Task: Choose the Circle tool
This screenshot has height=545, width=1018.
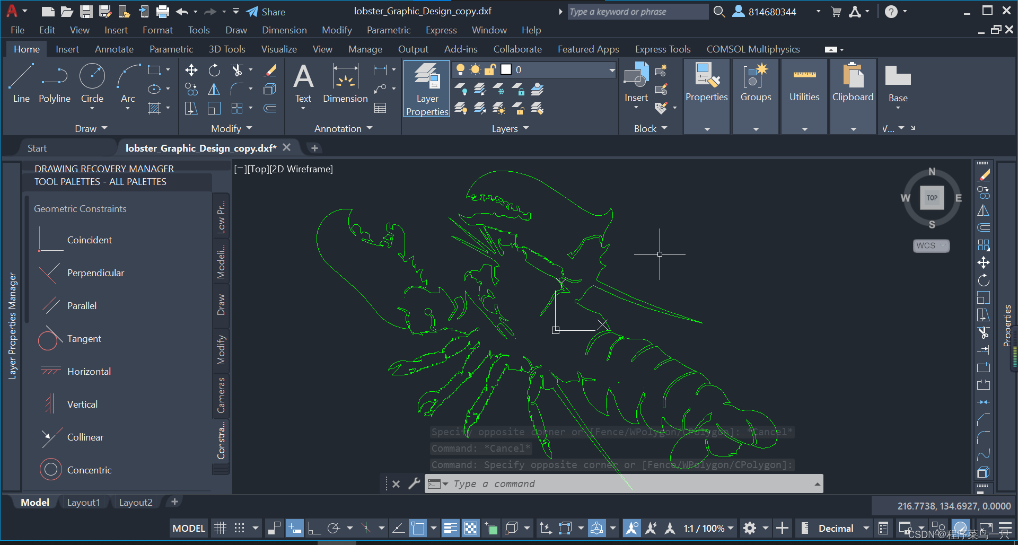Action: (x=92, y=83)
